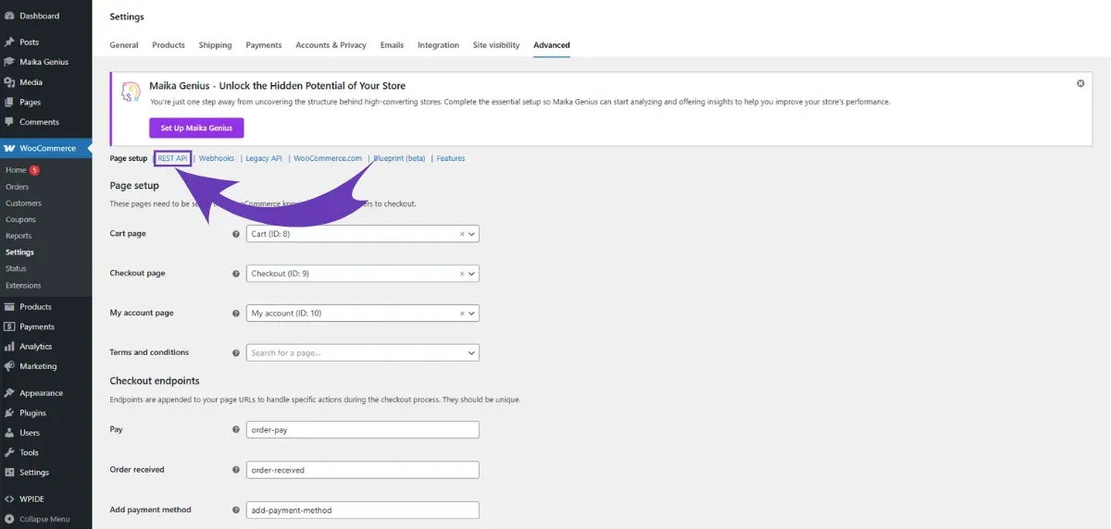Click the help icon beside Checkout page
Viewport: 1111px width, 529px height.
[x=235, y=274]
